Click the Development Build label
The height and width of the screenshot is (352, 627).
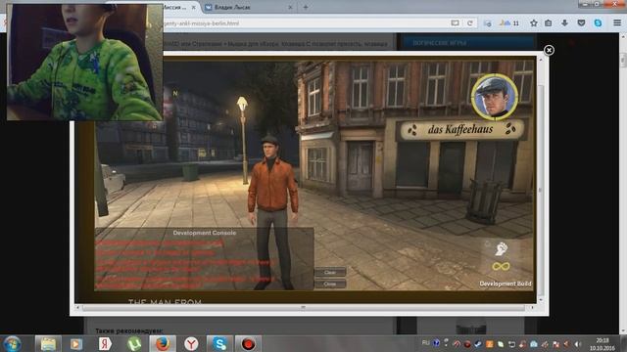(506, 284)
